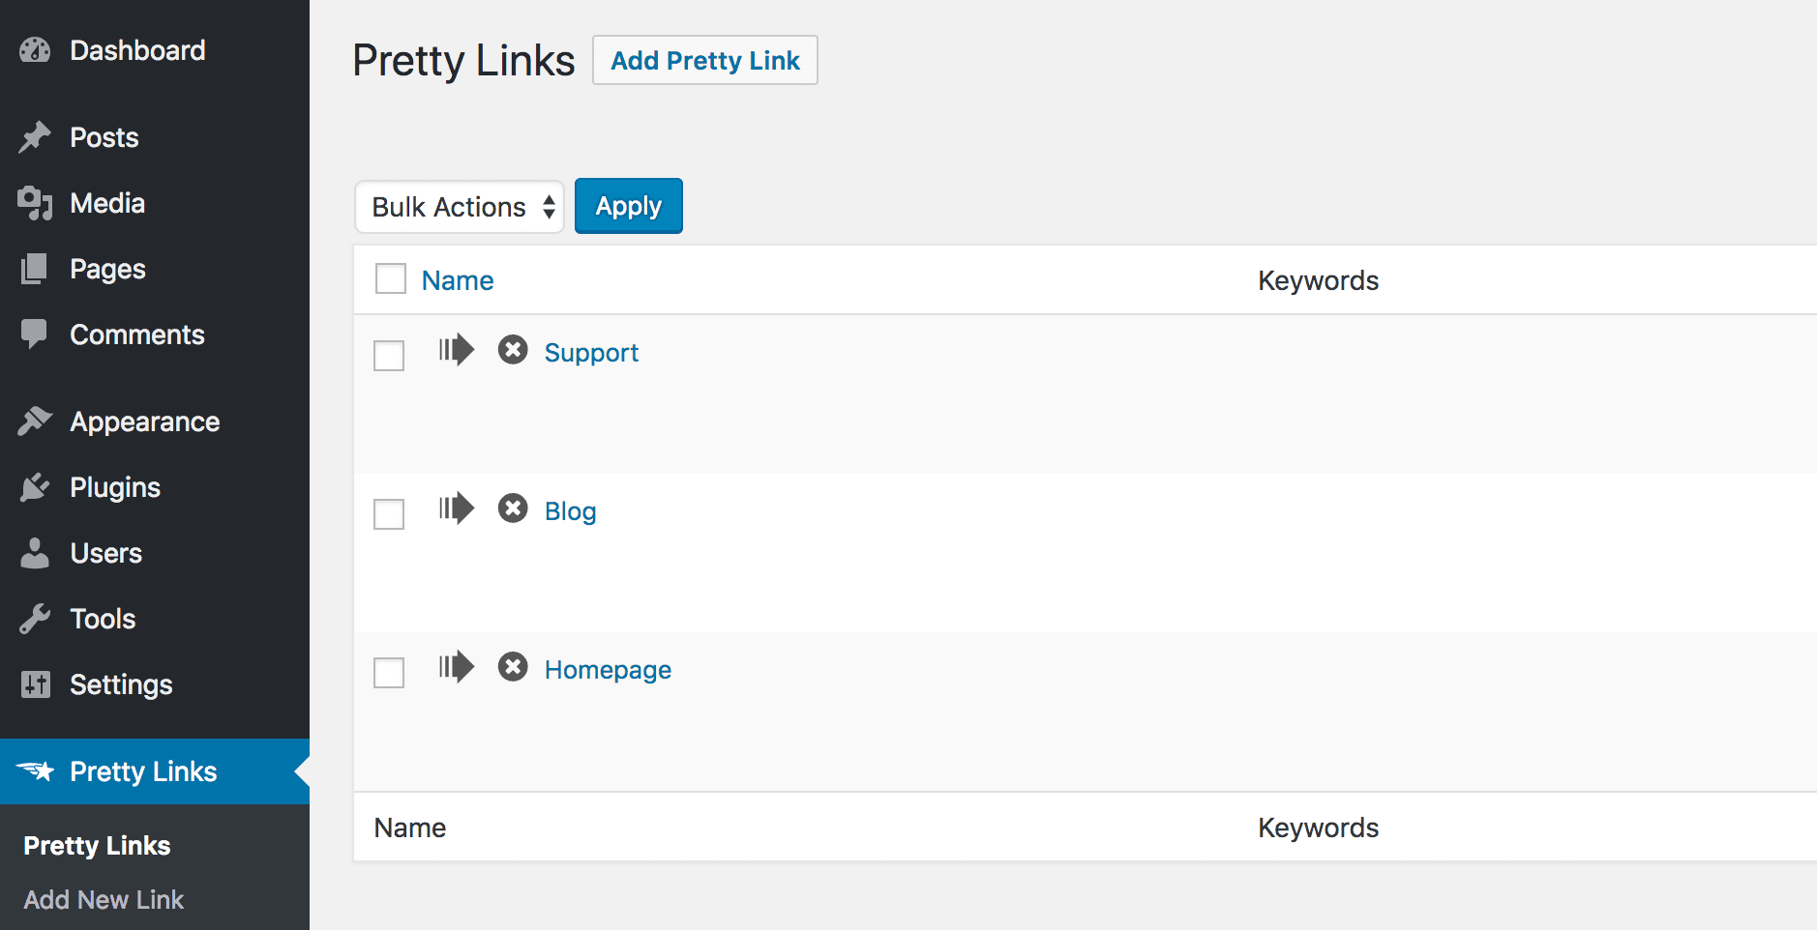Click the Dashboard gauge icon in sidebar

(x=35, y=50)
